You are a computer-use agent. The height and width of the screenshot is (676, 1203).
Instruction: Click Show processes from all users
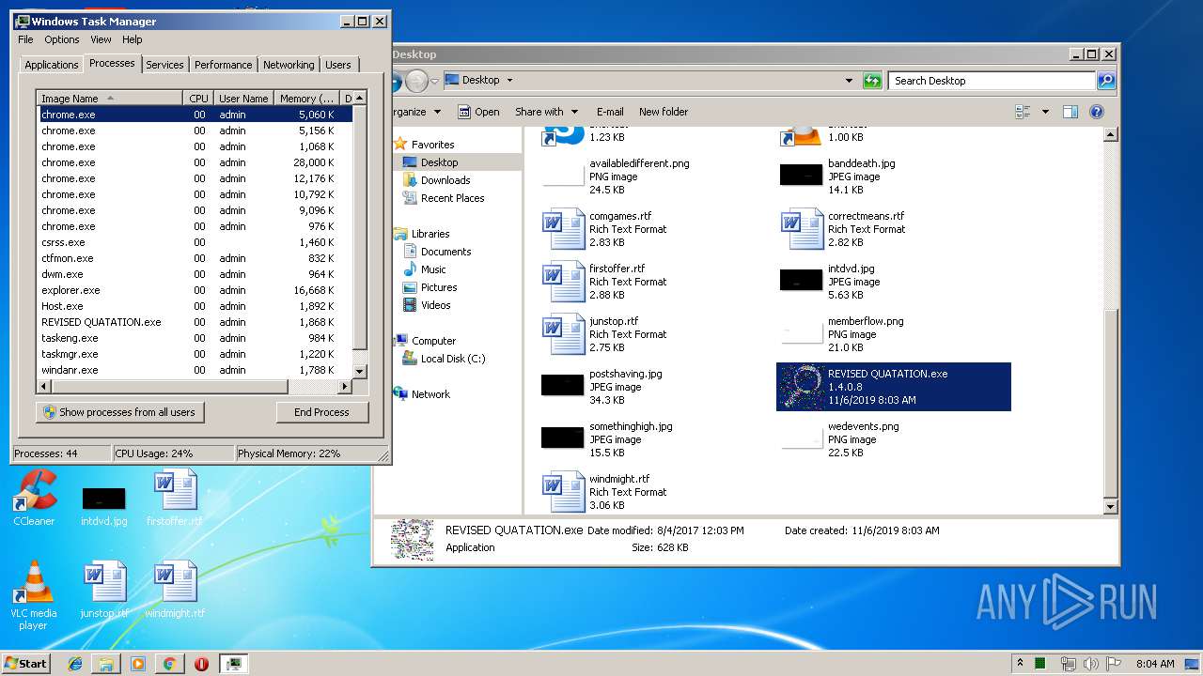(x=119, y=412)
